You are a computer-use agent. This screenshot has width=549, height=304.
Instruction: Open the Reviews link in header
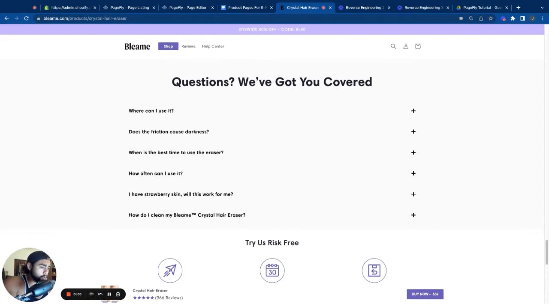[x=188, y=46]
